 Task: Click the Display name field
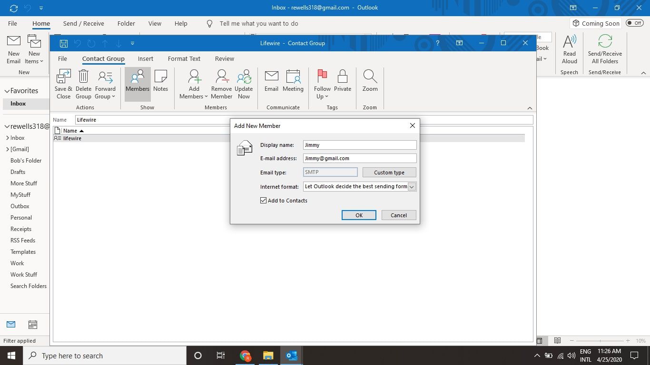360,145
